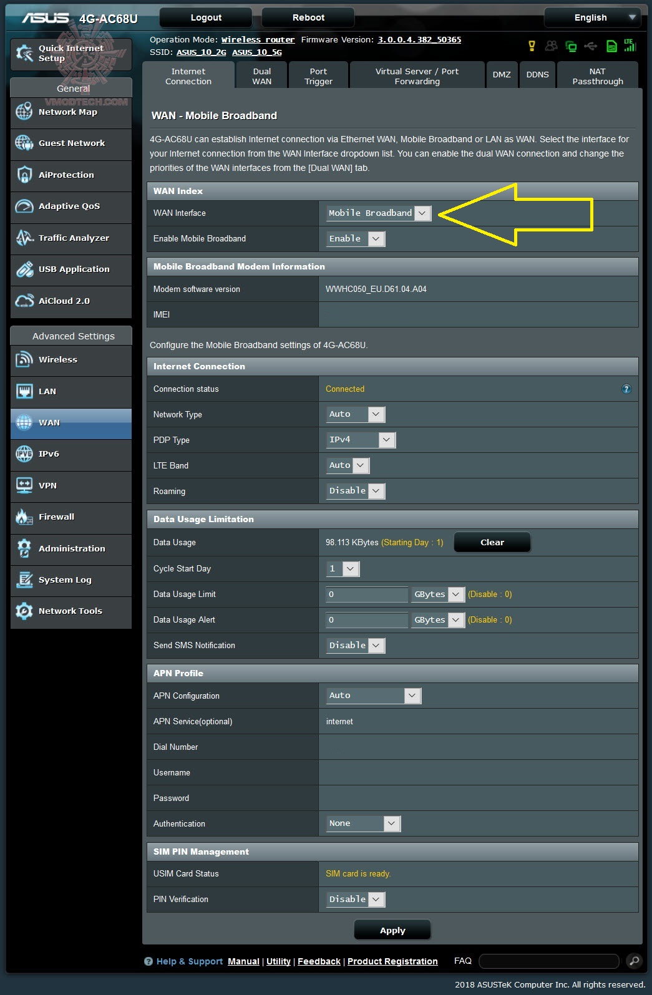This screenshot has width=652, height=995.
Task: Click the Data Usage Limit input field
Action: tap(367, 595)
